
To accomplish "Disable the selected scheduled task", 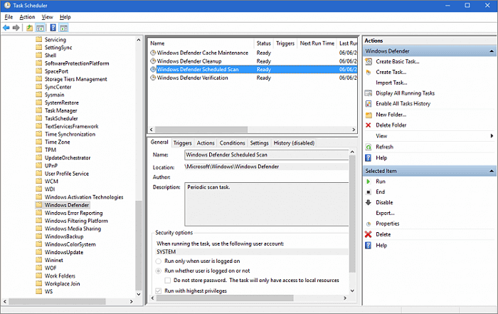I will (384, 202).
